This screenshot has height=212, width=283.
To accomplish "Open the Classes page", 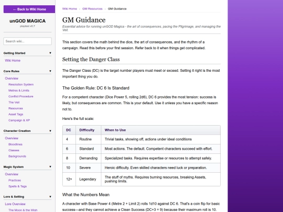I will pyautogui.click(x=14, y=150).
